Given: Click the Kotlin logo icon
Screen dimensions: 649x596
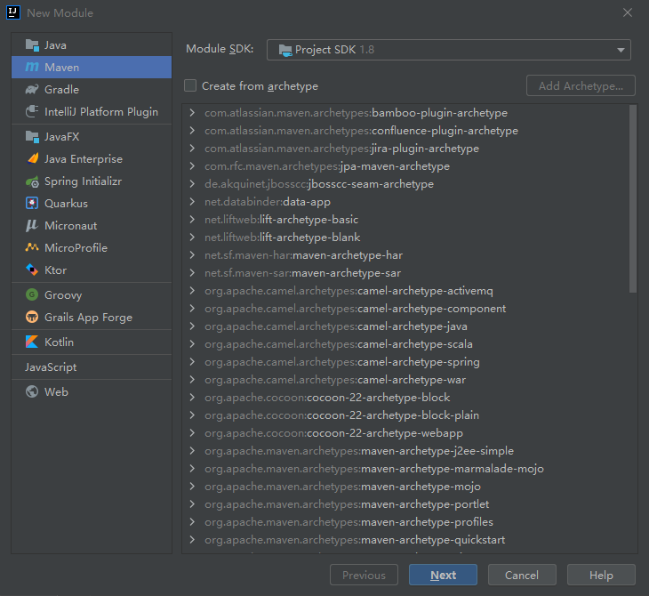Looking at the screenshot, I should [x=32, y=342].
